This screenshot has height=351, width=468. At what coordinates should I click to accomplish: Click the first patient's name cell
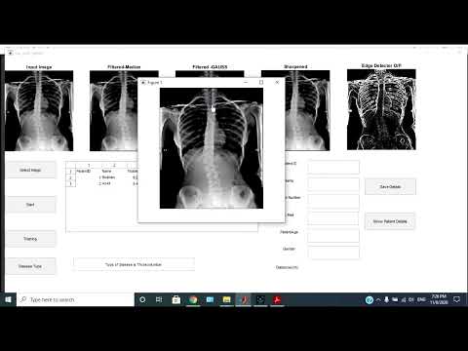109,177
